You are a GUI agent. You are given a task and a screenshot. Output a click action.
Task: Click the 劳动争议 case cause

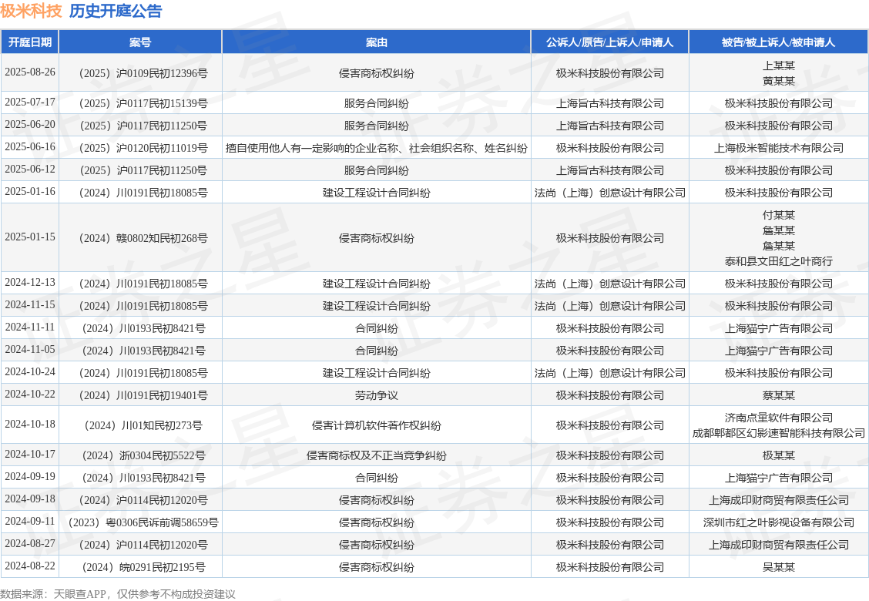coord(376,395)
